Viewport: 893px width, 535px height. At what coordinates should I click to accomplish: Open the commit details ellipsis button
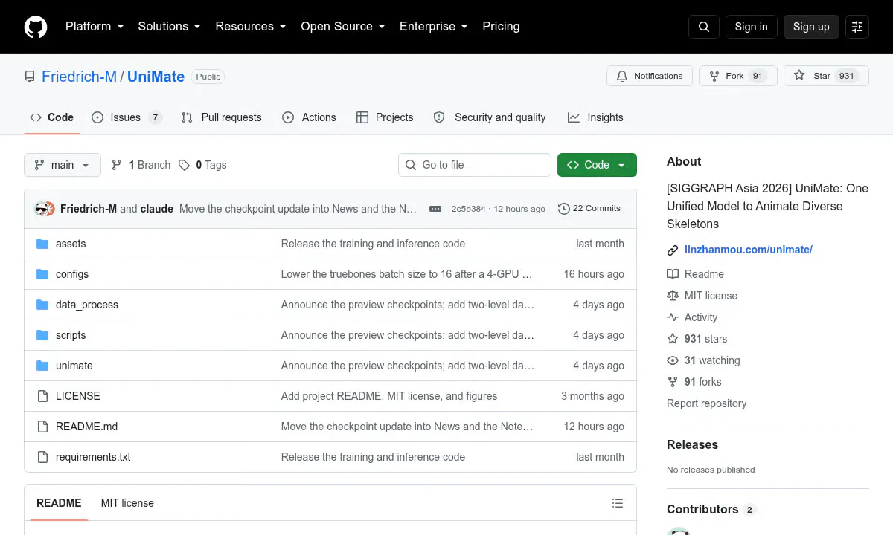click(435, 209)
